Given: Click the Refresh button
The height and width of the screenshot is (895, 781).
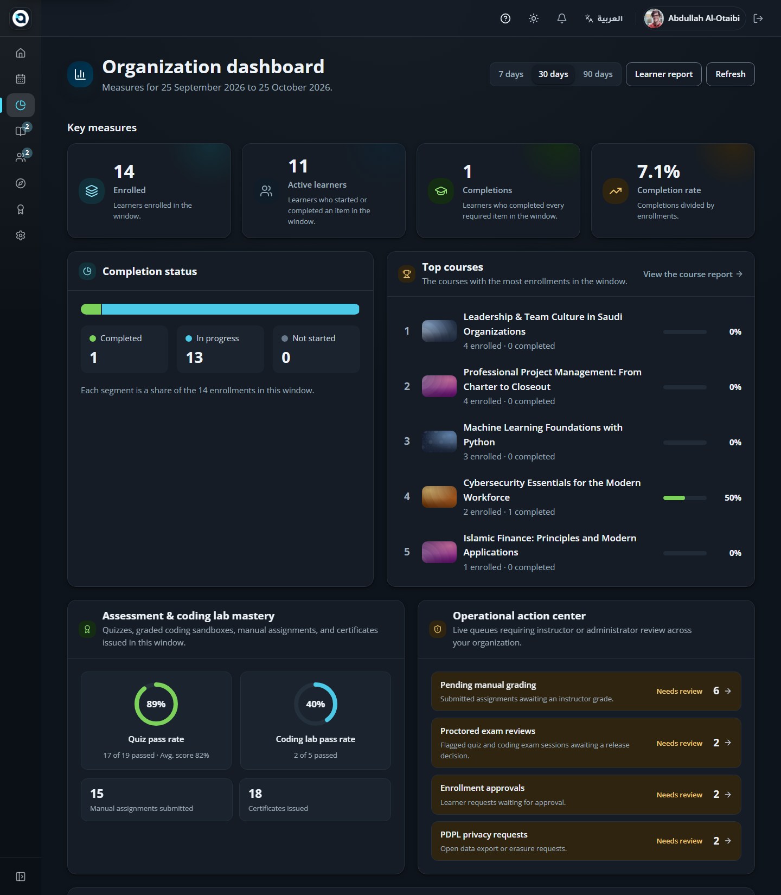Looking at the screenshot, I should click(x=731, y=74).
